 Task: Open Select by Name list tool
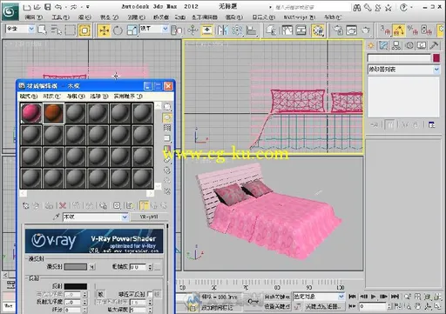pos(57,30)
